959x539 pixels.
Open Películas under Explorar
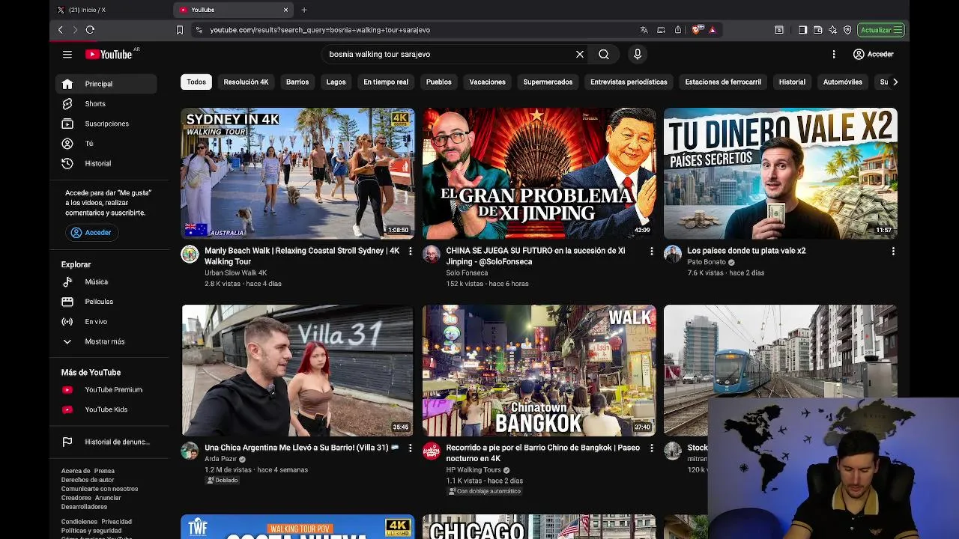click(x=106, y=302)
